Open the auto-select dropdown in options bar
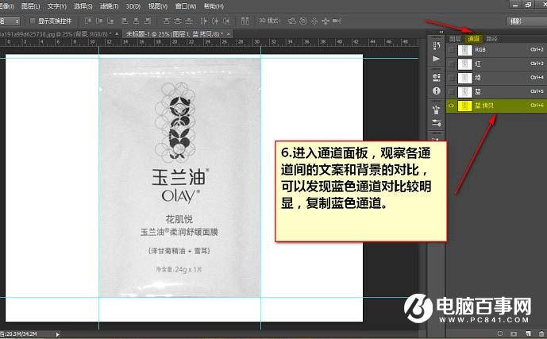Viewport: 547px width, 339px height. pos(10,21)
